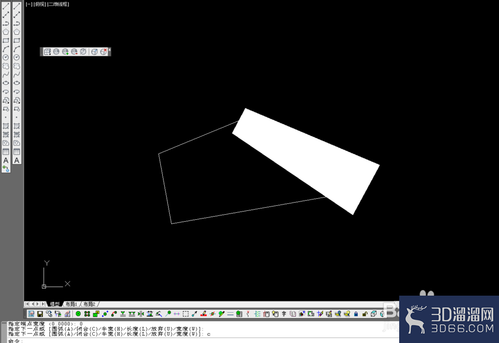Click the 字 text icon in bottom toolbar
Screen dimensions: 499x343
point(284,314)
